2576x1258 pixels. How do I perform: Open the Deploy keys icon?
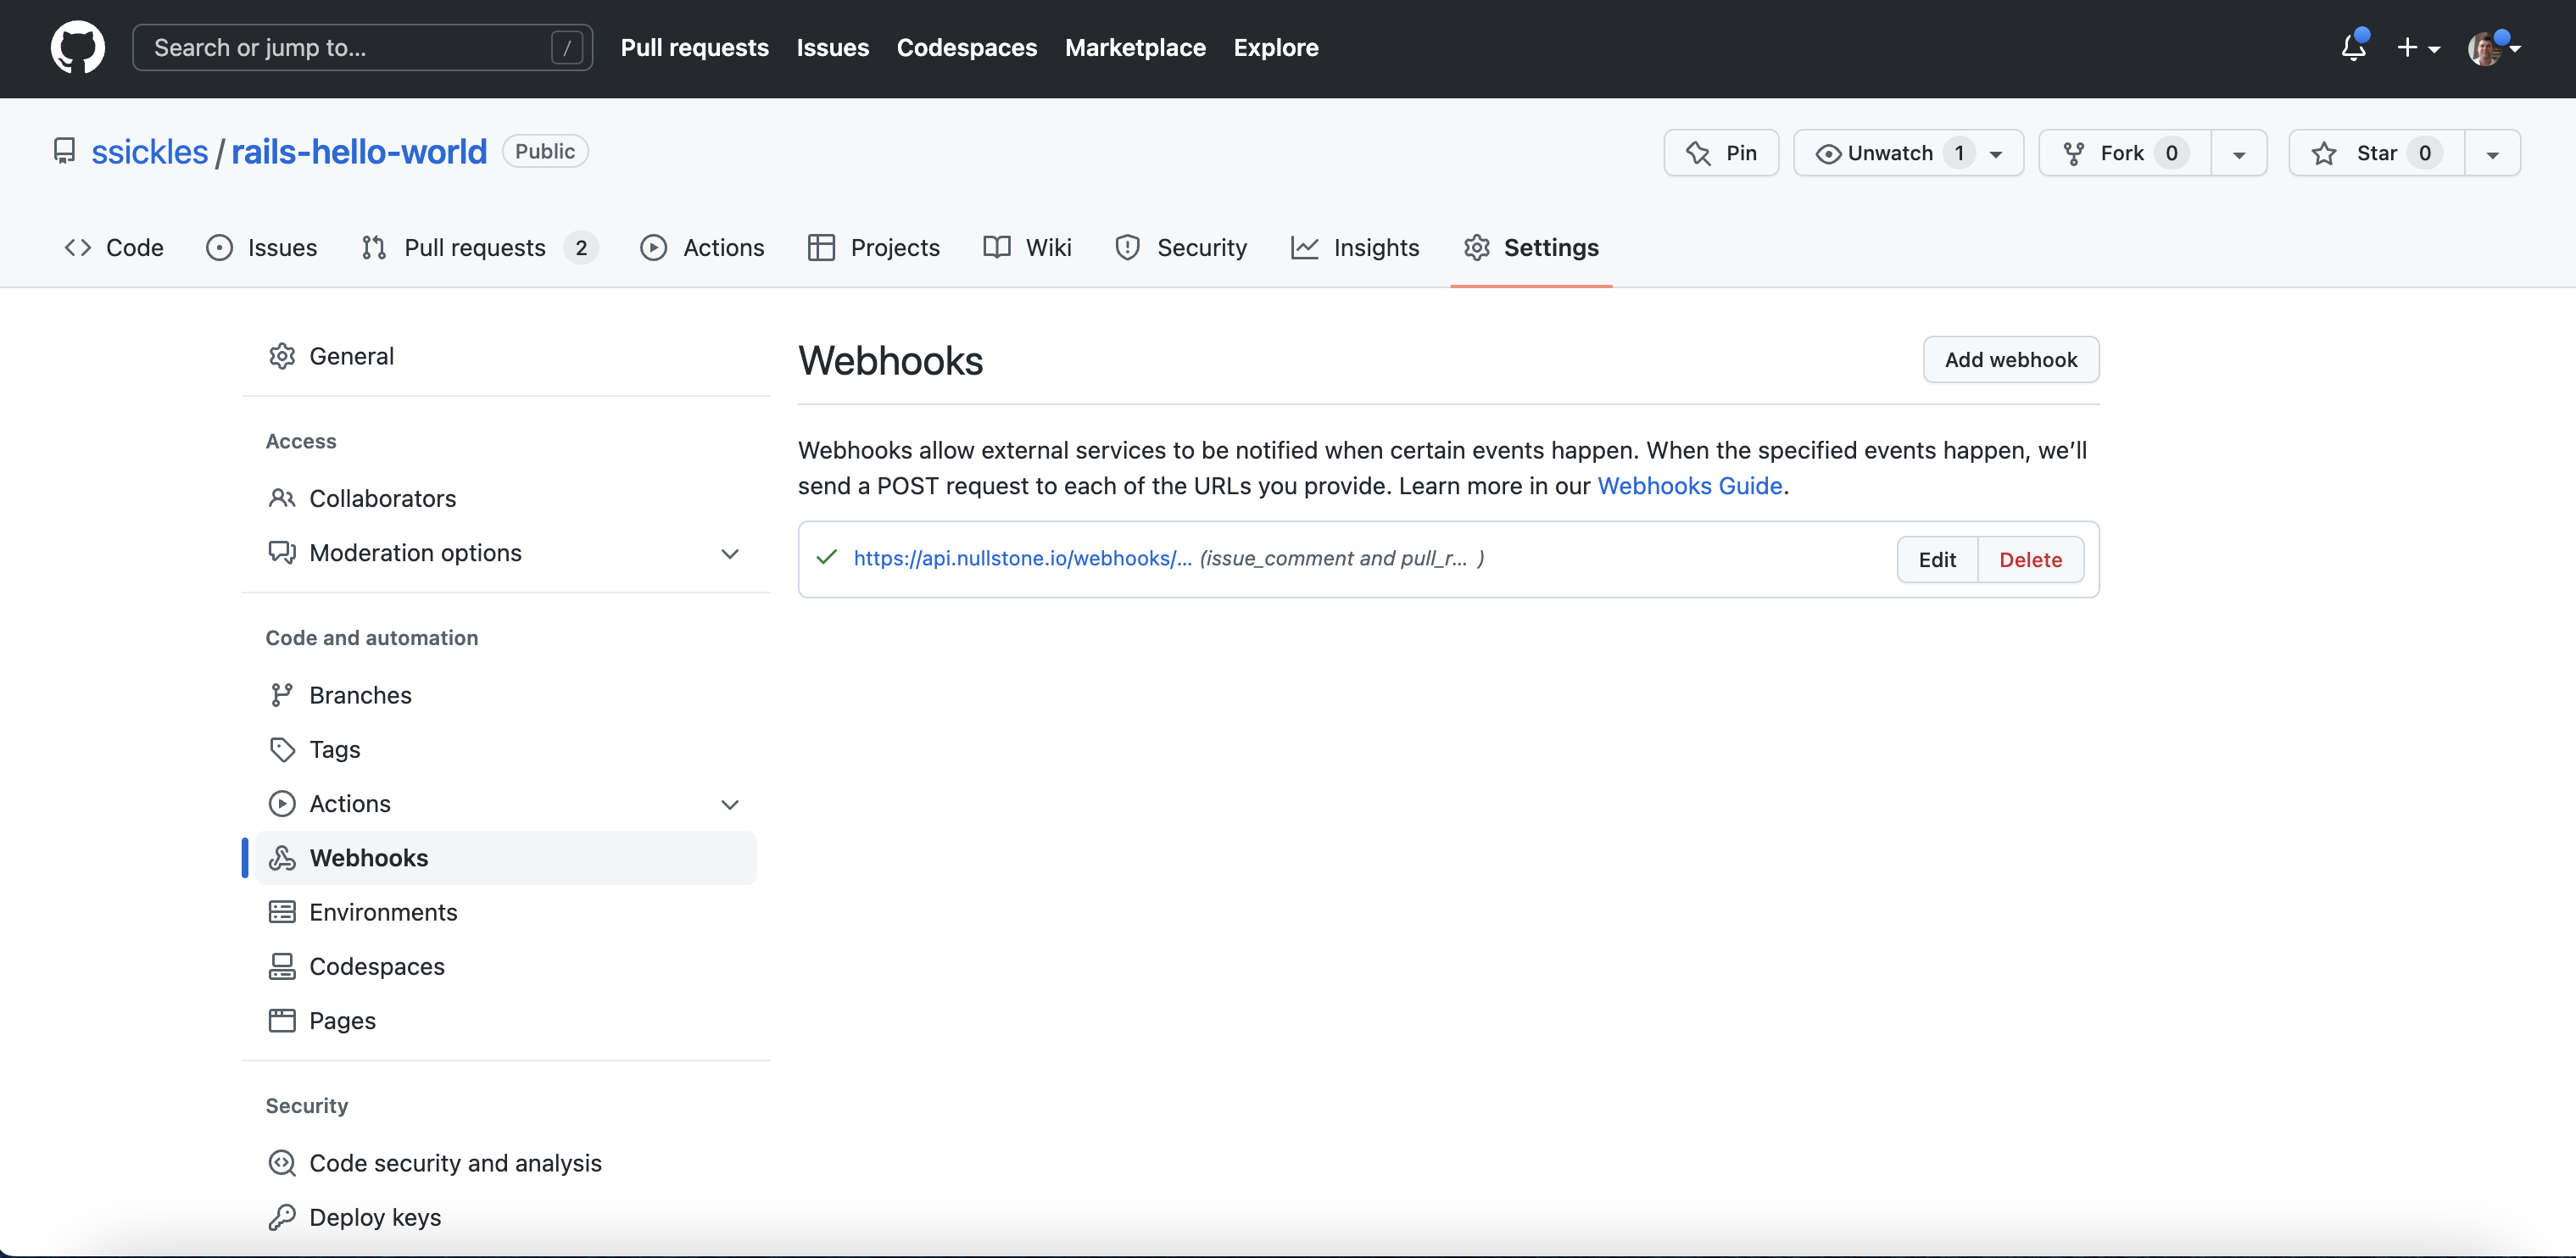(x=283, y=1217)
